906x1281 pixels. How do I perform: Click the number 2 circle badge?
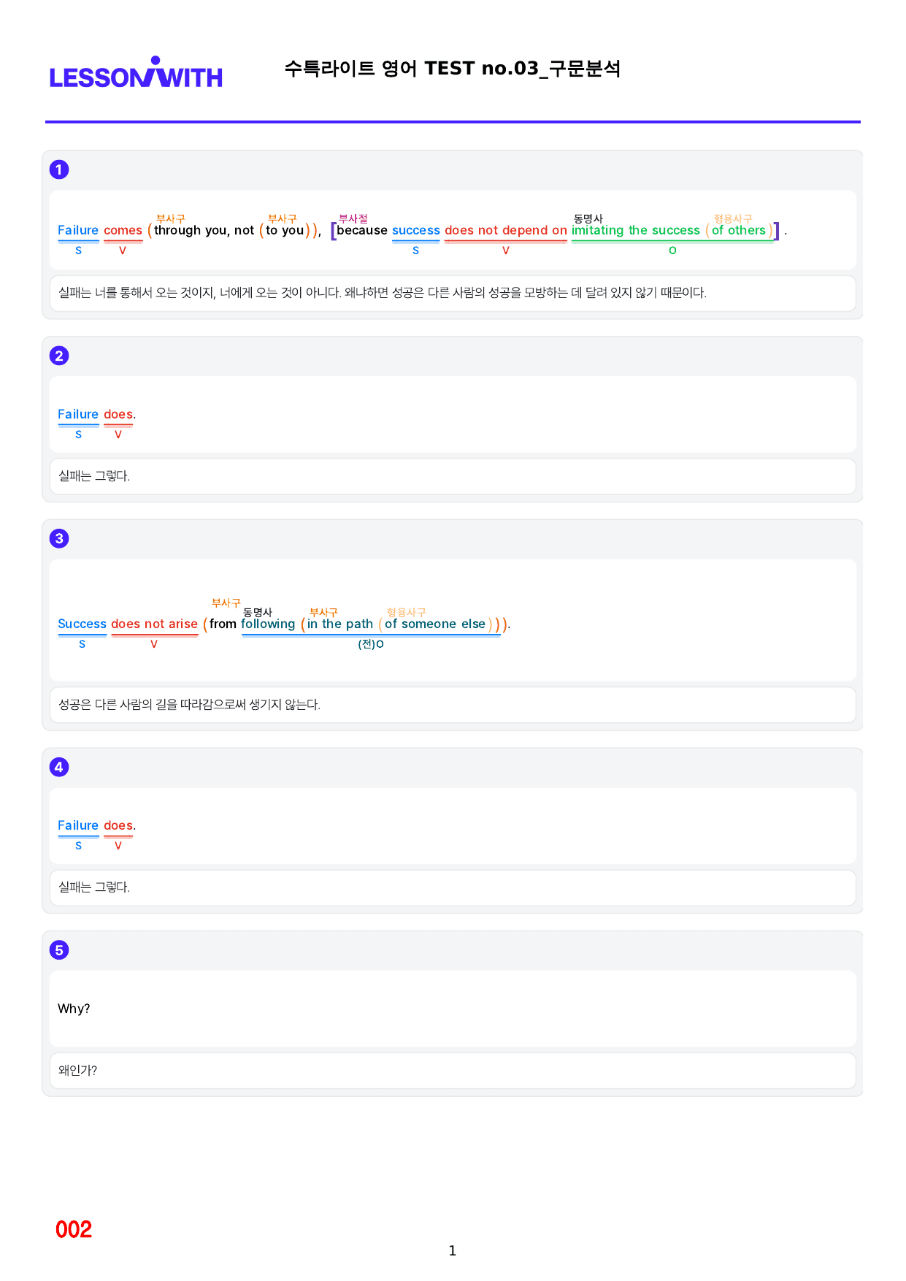coord(59,356)
